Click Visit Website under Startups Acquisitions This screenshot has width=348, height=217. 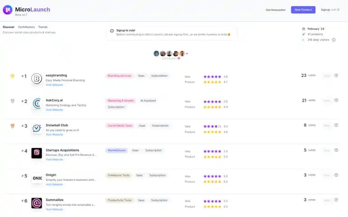coord(54,160)
